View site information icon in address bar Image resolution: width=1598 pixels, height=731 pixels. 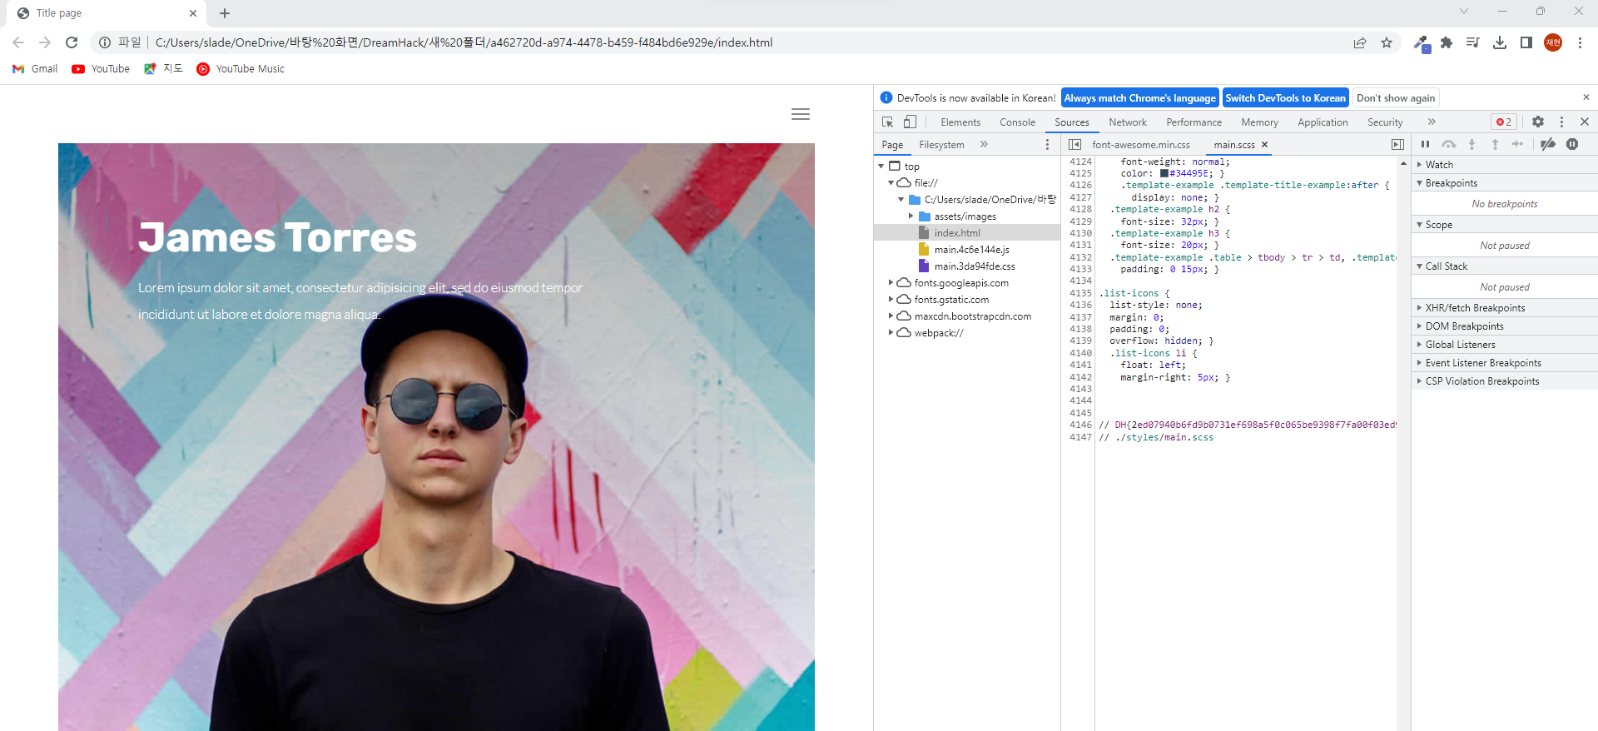click(105, 42)
